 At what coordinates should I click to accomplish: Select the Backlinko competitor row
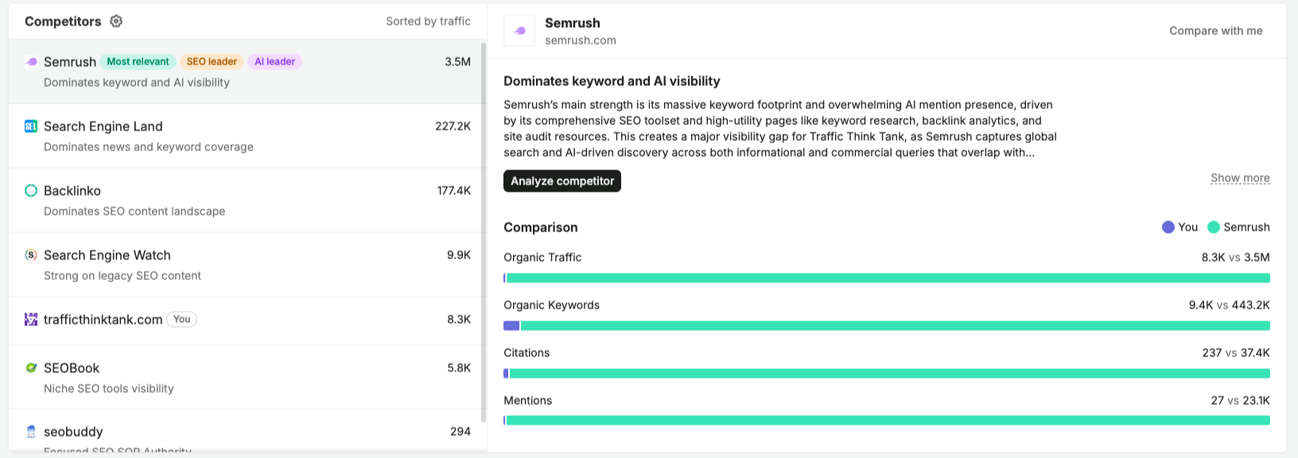[245, 200]
